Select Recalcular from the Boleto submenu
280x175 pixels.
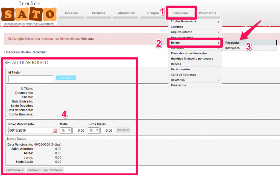(x=232, y=43)
